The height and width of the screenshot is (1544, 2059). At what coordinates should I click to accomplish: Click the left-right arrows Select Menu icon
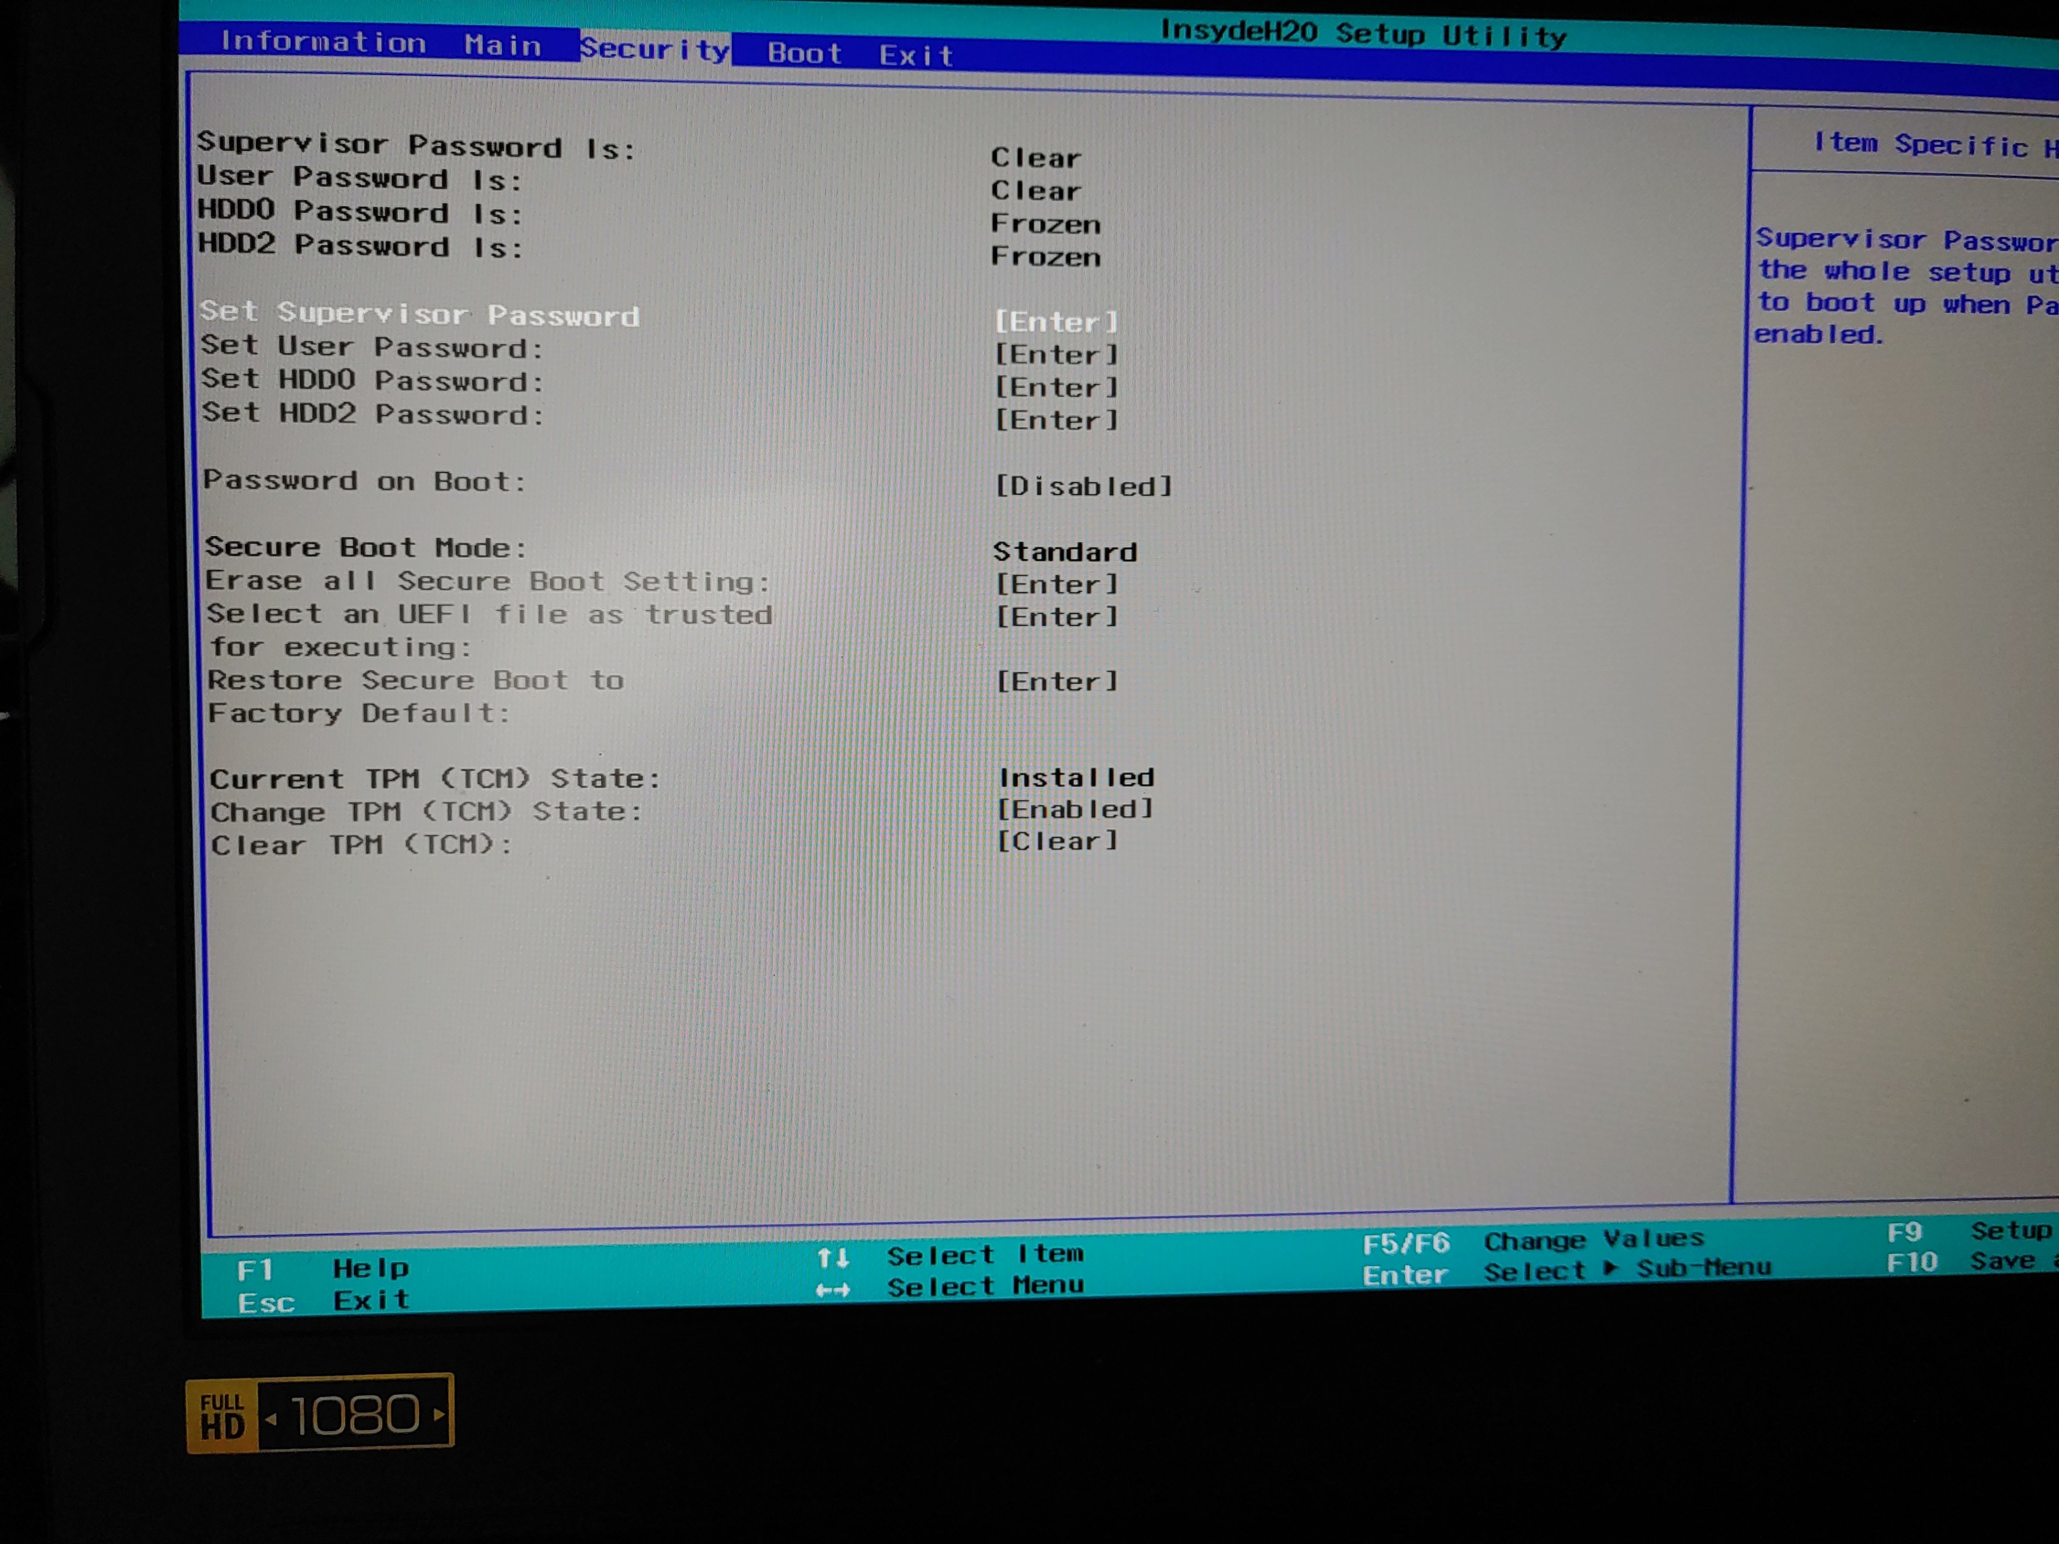click(832, 1290)
